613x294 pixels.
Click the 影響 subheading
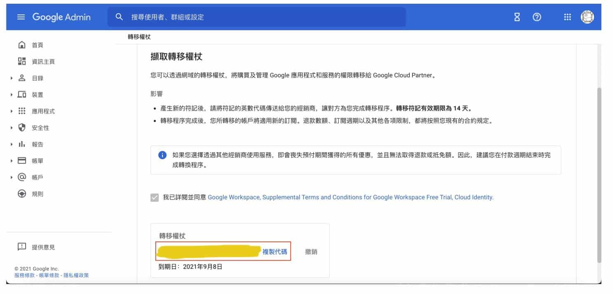point(157,94)
